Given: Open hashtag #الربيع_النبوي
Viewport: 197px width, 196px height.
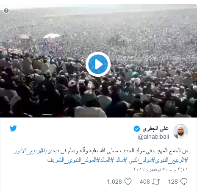Looking at the screenshot, I should 172,160.
